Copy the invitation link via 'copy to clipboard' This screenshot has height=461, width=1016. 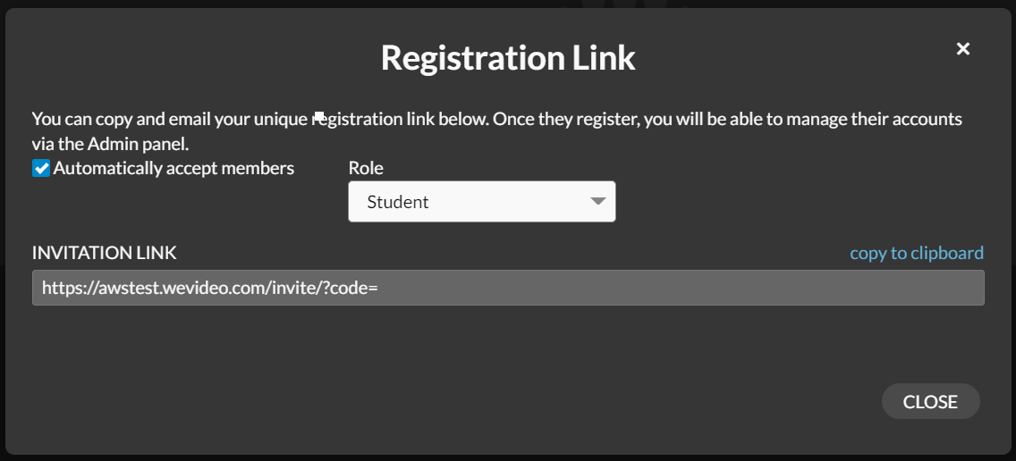coord(917,253)
